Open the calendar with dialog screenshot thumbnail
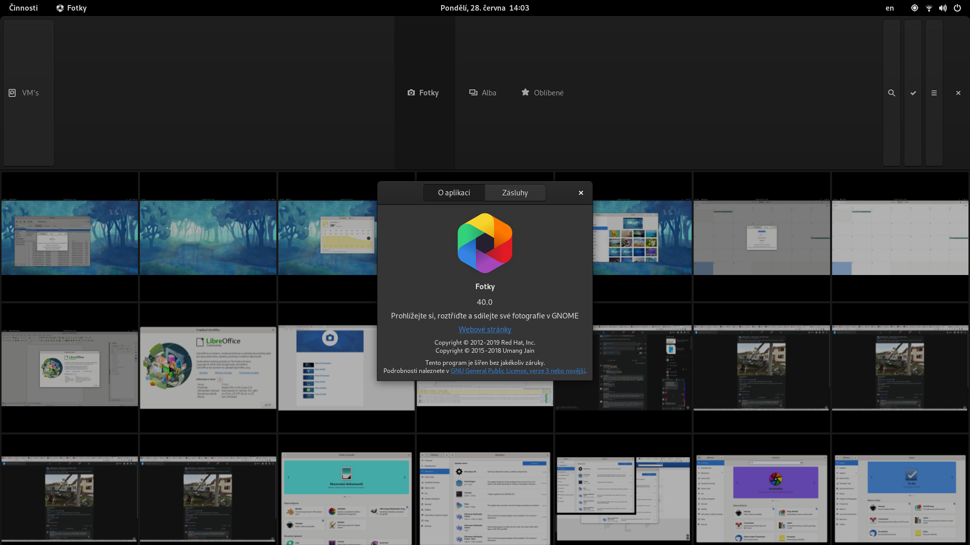 point(762,237)
